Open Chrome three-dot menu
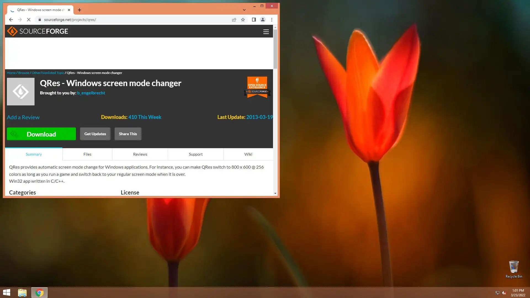Screen dimensions: 530x298 coord(272,20)
